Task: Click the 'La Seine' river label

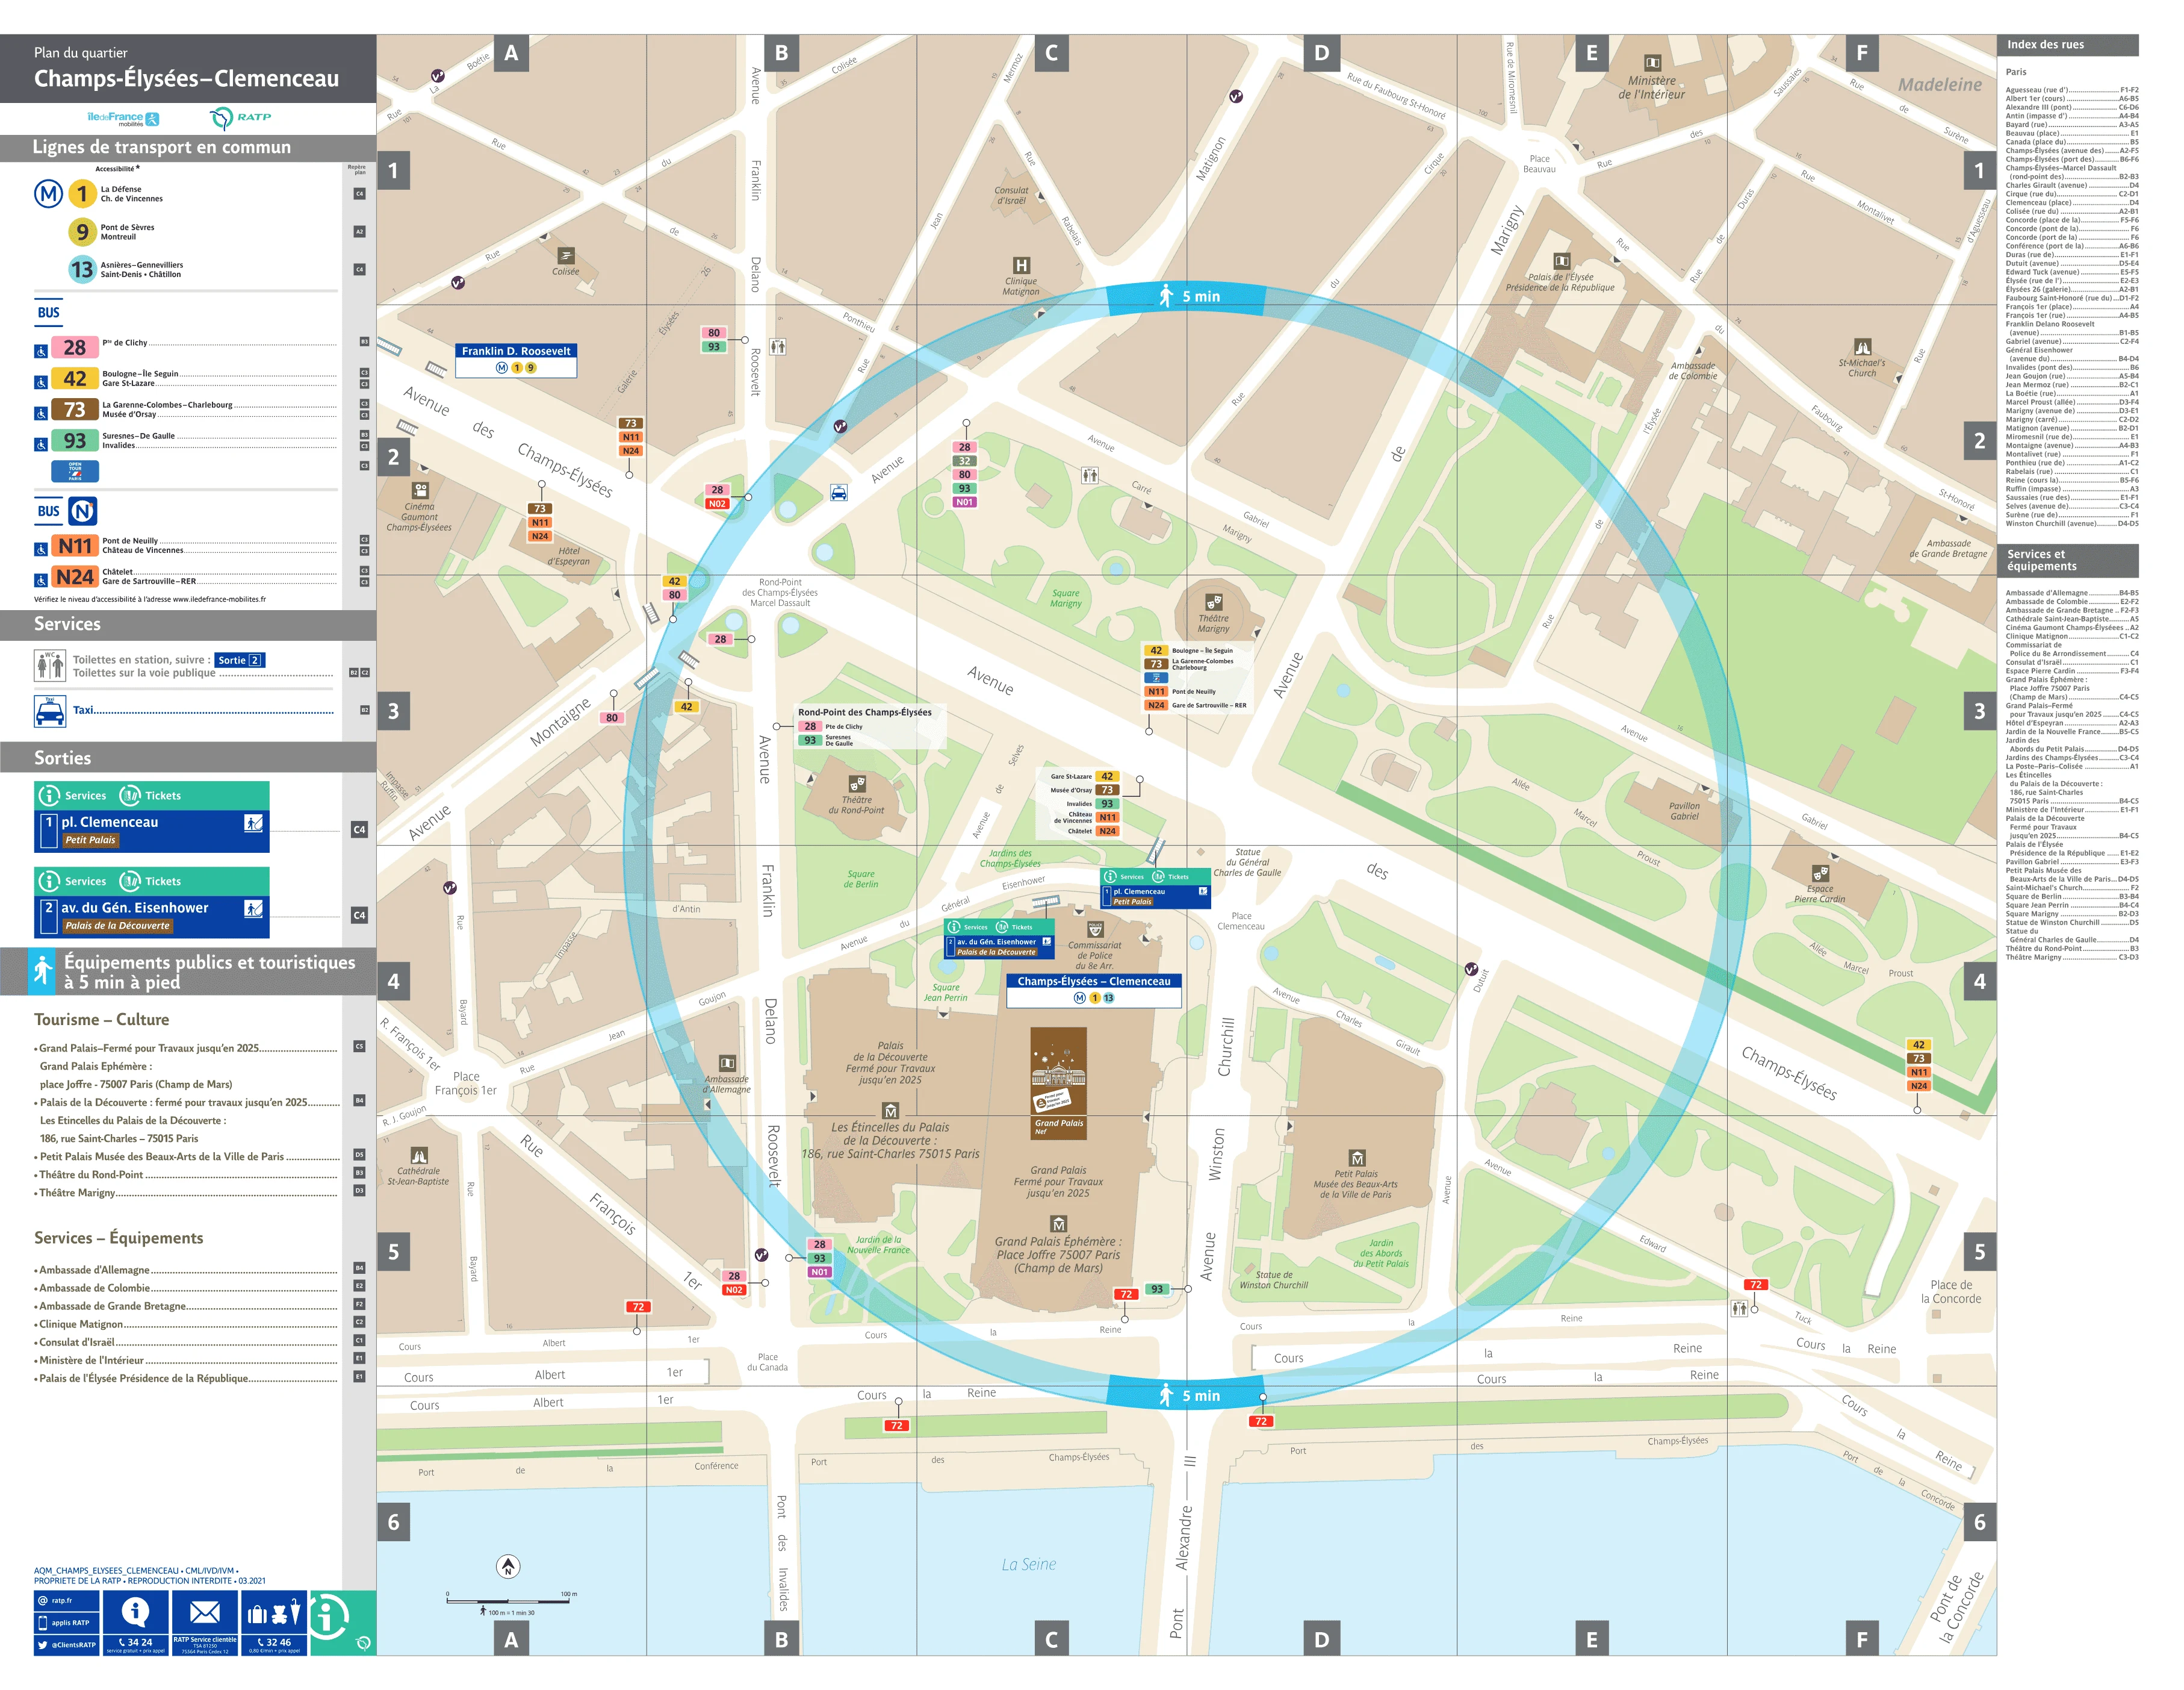Action: tap(1028, 1565)
